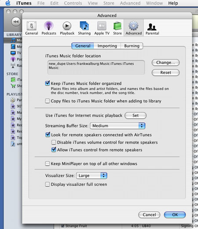This screenshot has width=198, height=229.
Task: Select Music in the iTunes library sidebar
Action: click(13, 40)
